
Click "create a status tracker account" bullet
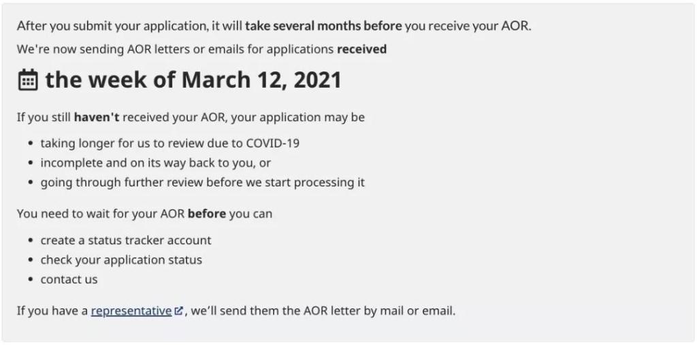click(x=126, y=240)
